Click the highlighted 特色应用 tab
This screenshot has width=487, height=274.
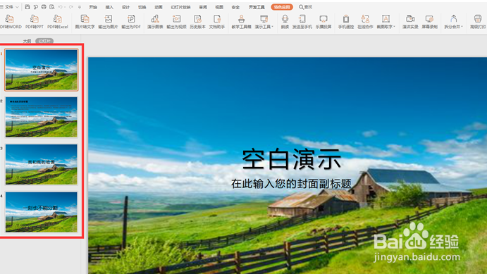pos(282,7)
